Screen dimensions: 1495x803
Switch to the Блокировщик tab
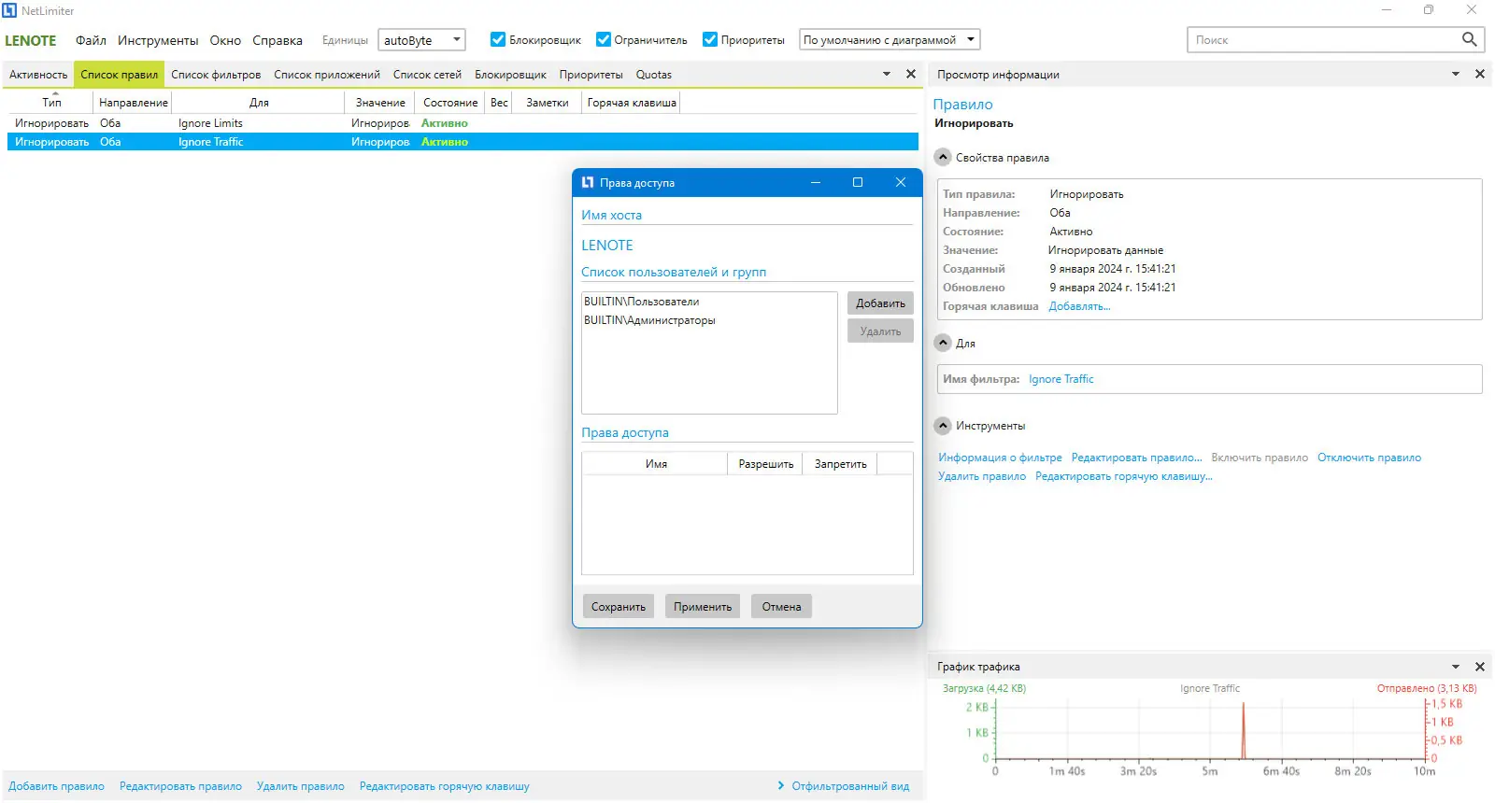[510, 75]
